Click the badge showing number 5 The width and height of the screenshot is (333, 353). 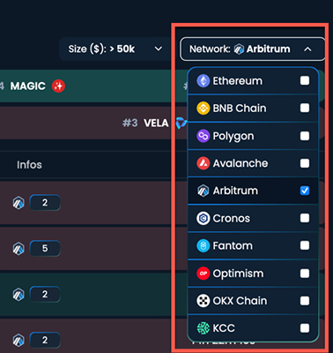(x=45, y=248)
